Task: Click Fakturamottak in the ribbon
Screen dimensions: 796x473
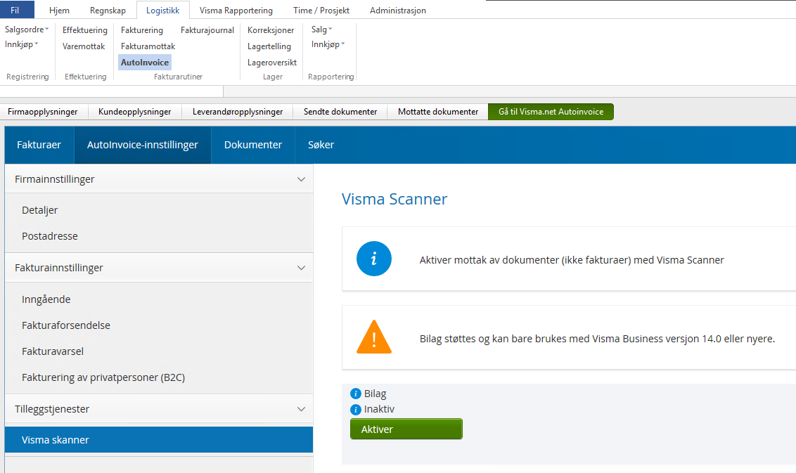Action: tap(148, 46)
